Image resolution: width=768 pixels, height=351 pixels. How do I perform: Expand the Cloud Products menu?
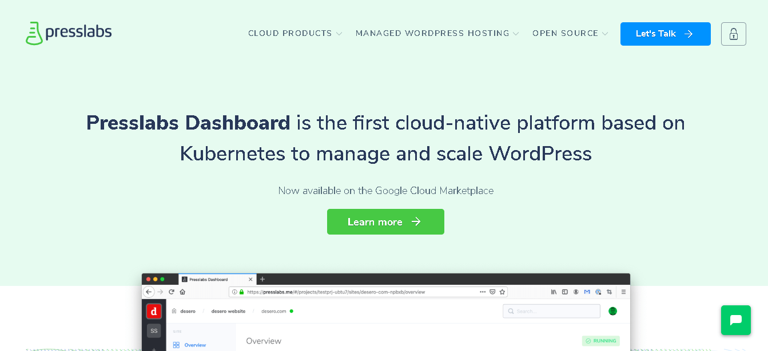(295, 34)
